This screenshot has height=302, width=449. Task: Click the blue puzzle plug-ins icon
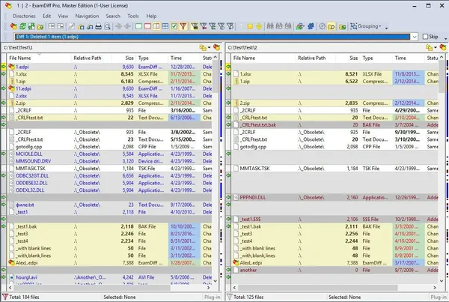[x=311, y=27]
